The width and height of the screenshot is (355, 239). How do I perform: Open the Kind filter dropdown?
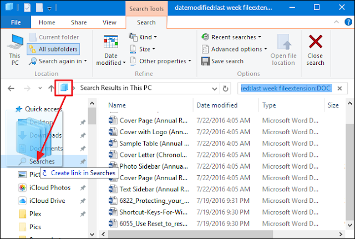pos(143,37)
